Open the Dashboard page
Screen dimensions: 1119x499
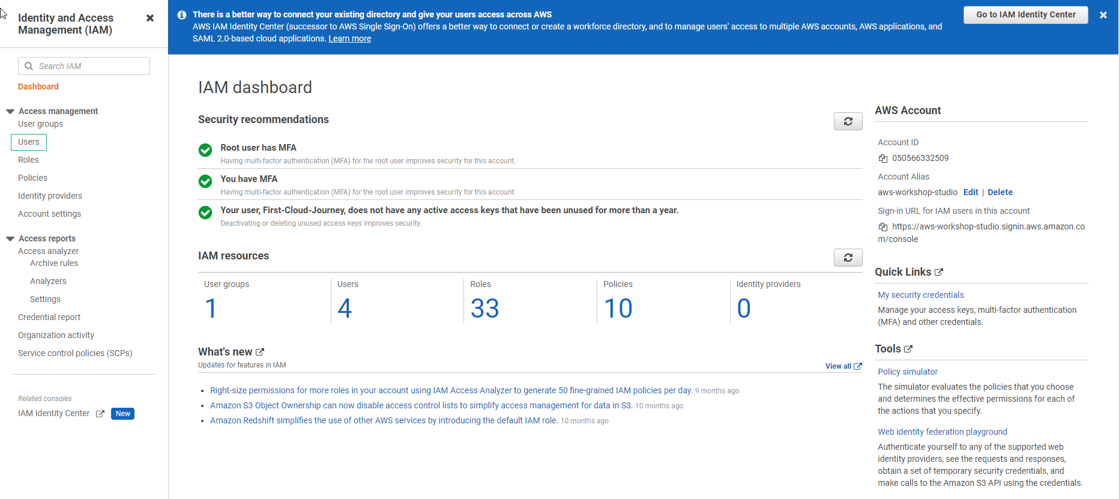[x=38, y=86]
